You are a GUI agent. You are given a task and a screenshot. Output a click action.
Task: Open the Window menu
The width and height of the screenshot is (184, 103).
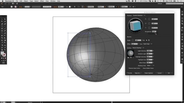[x=53, y=1]
